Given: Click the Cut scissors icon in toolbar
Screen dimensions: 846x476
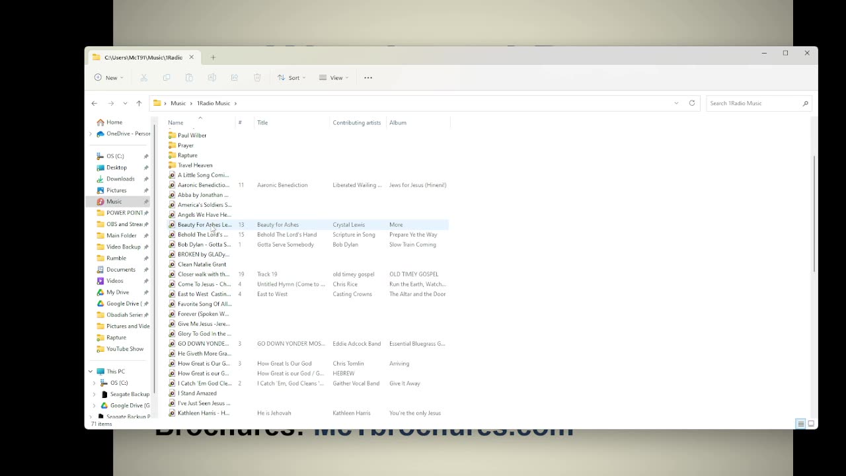Looking at the screenshot, I should coord(143,77).
